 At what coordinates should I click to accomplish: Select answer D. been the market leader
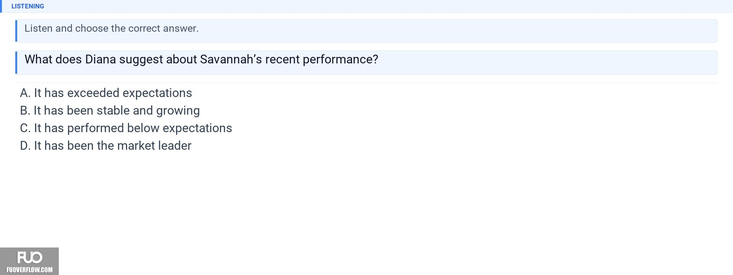(x=105, y=146)
